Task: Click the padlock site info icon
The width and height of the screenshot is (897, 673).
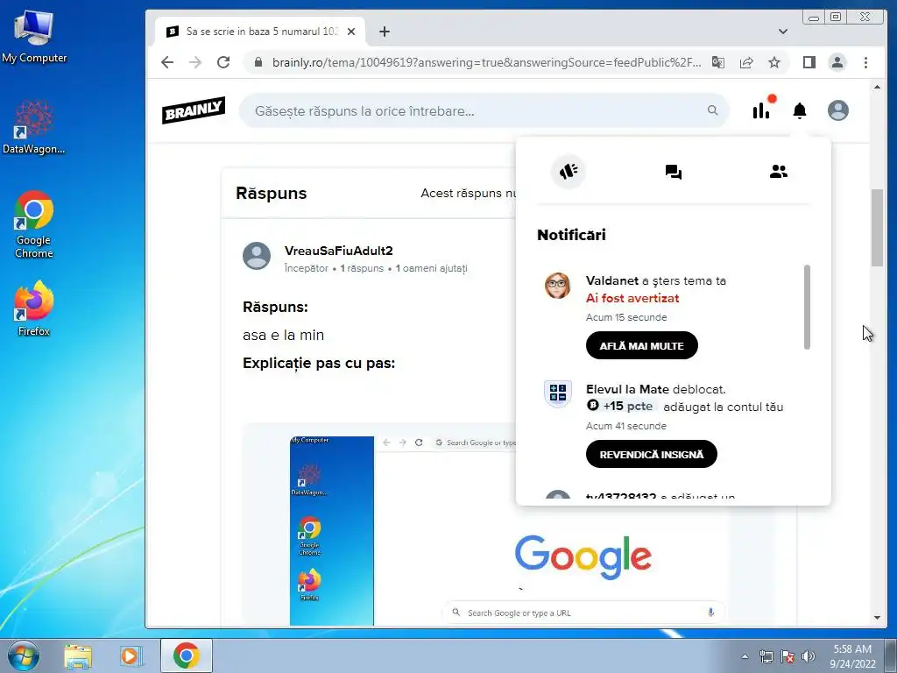Action: point(258,62)
